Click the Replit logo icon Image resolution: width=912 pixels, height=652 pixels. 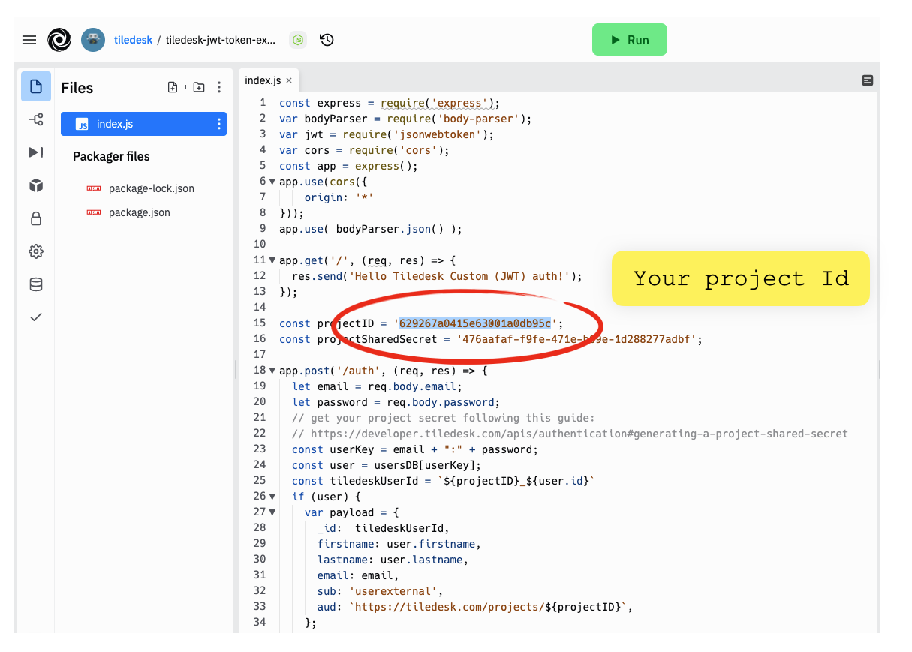59,40
